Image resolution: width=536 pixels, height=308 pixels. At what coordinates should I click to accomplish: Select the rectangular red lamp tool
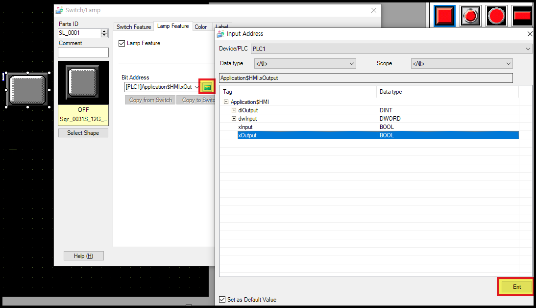point(522,16)
